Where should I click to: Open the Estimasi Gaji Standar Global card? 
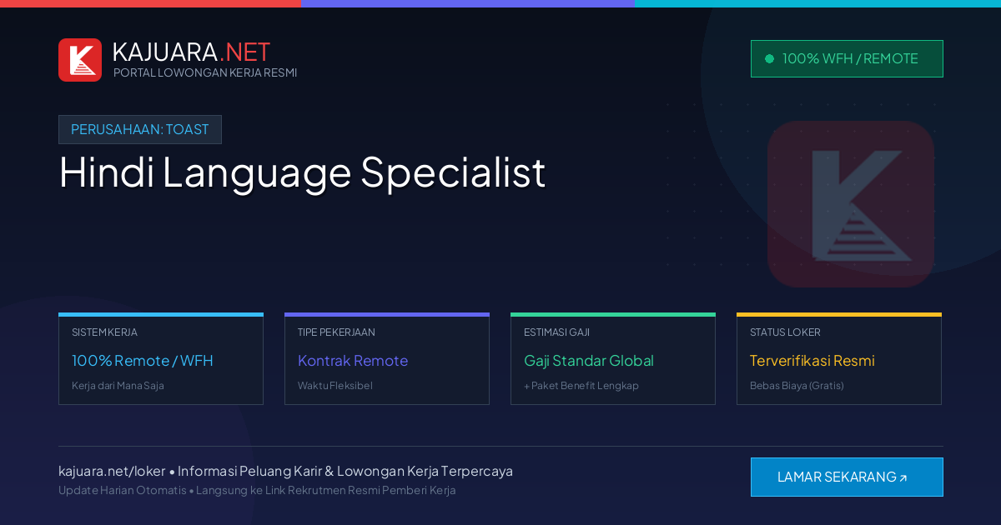click(x=613, y=359)
